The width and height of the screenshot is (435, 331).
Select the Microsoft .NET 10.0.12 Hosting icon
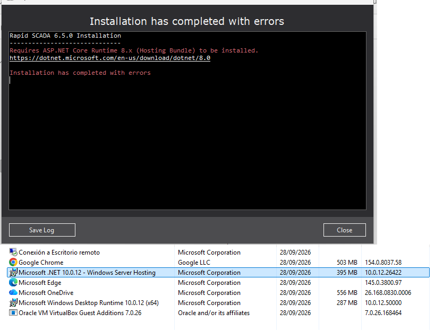click(x=13, y=273)
